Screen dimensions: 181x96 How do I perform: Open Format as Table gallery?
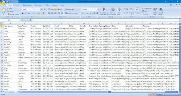(x=113, y=11)
